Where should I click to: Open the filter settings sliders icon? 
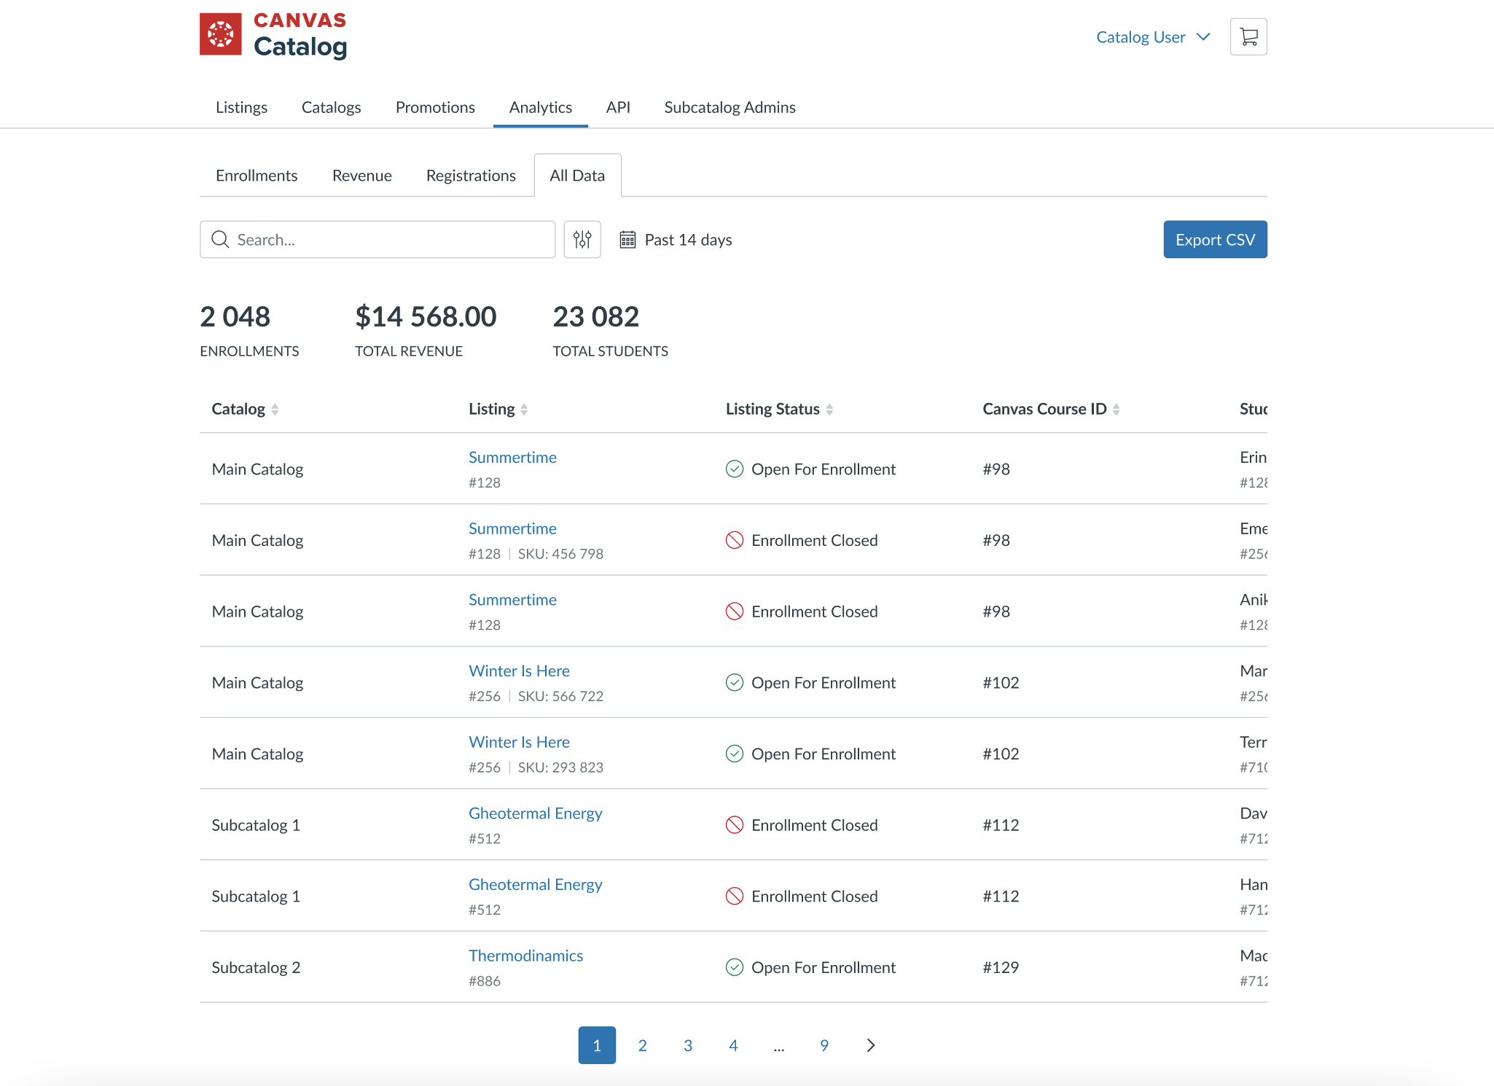point(582,239)
